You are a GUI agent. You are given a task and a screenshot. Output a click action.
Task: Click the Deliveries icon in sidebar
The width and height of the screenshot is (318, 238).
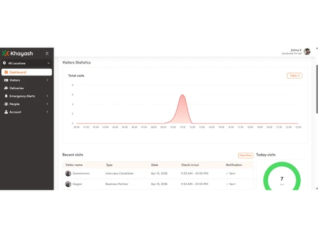(x=6, y=88)
